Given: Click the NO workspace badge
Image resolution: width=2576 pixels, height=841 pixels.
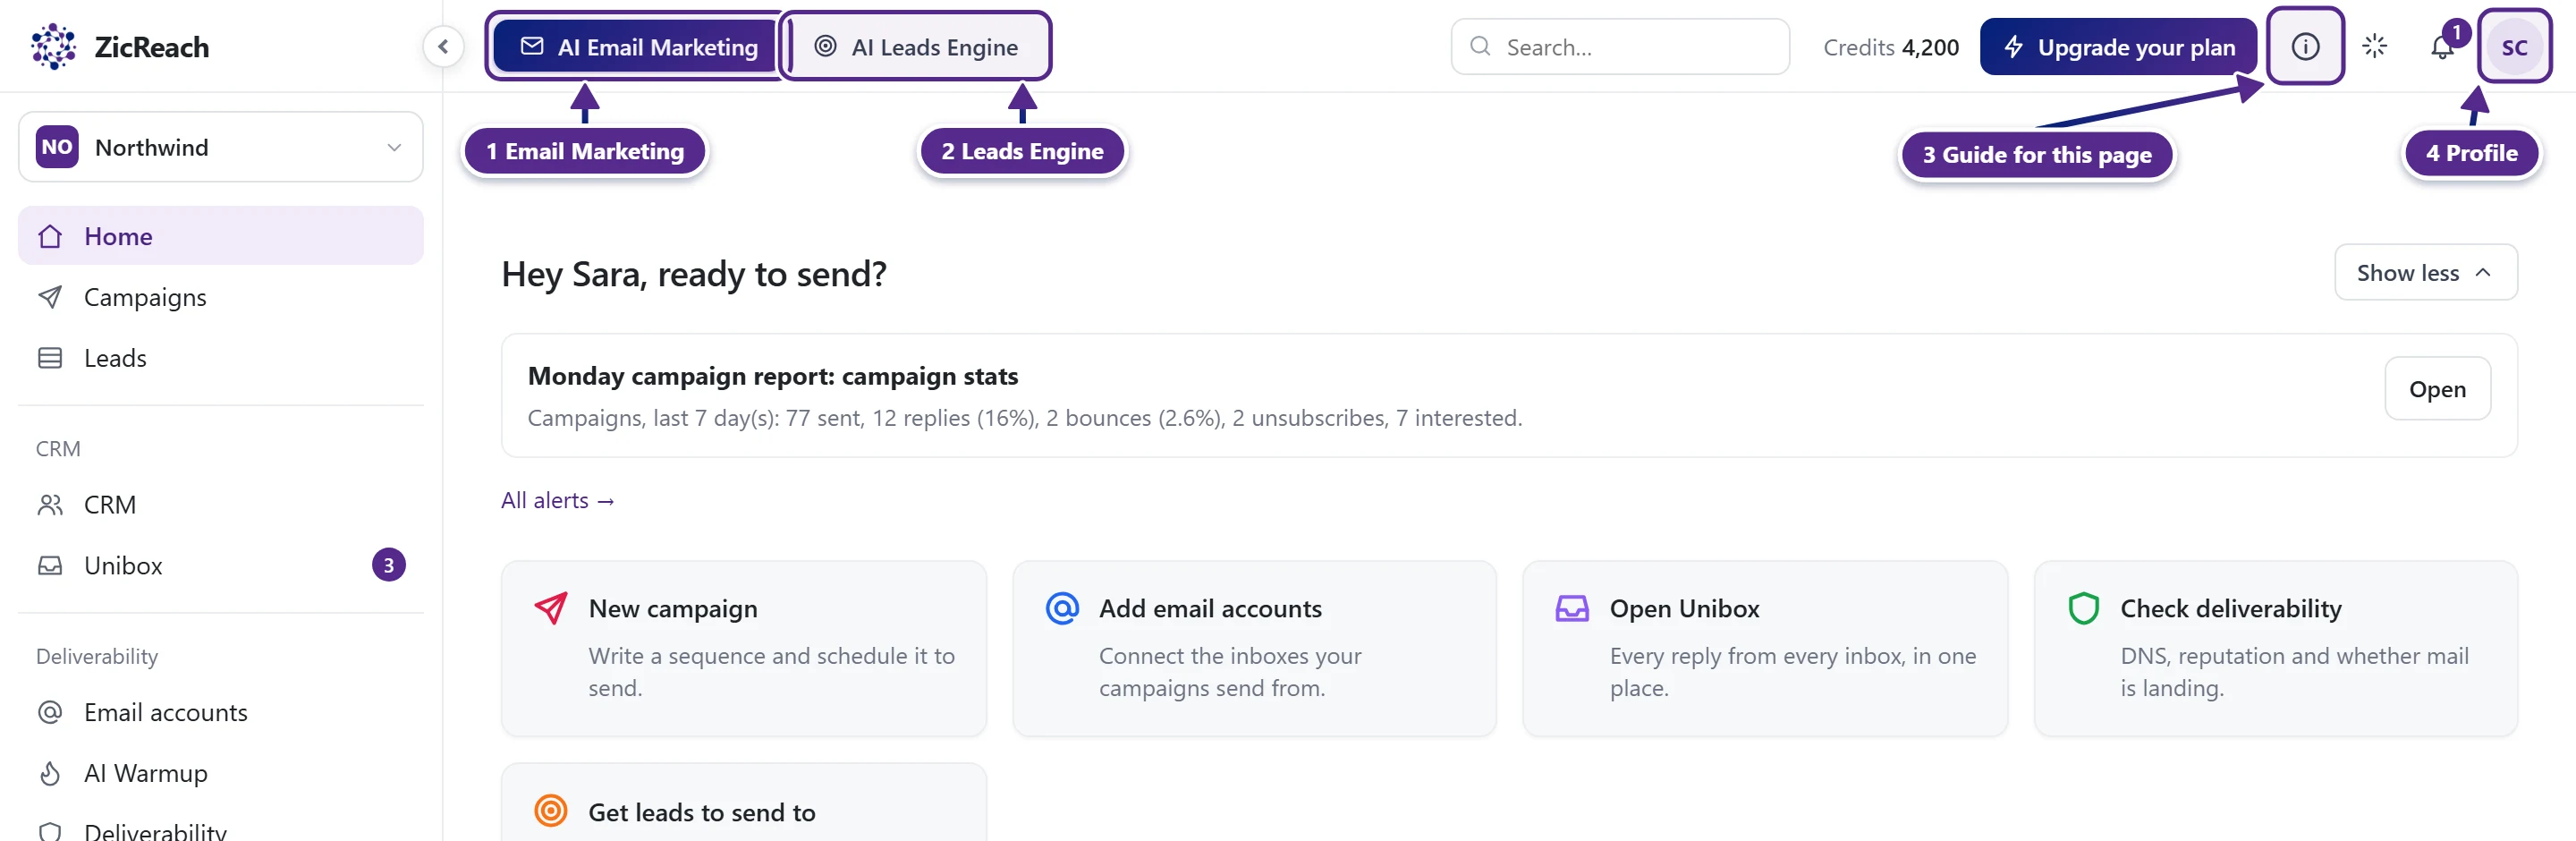Looking at the screenshot, I should 57,147.
